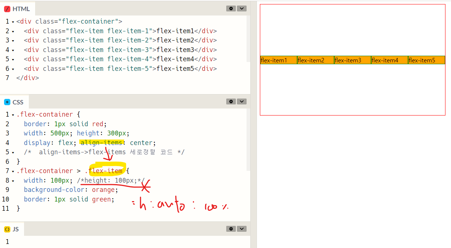Fold CSS line 8 arrow
Image resolution: width=451 pixels, height=248 pixels.
13,181
